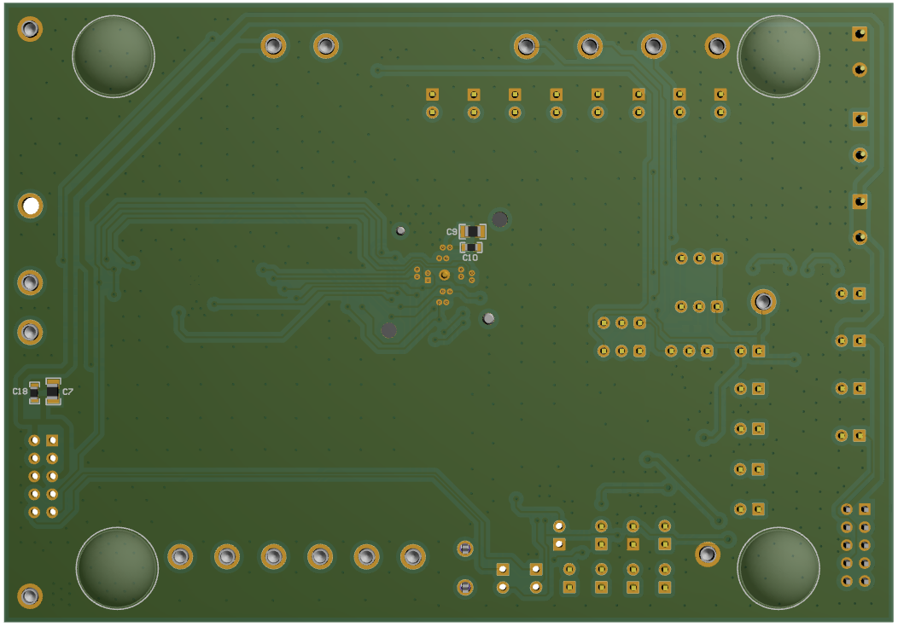Switch to the right-edge pad strip
Image resolution: width=898 pixels, height=627 pixels.
pyautogui.click(x=854, y=341)
